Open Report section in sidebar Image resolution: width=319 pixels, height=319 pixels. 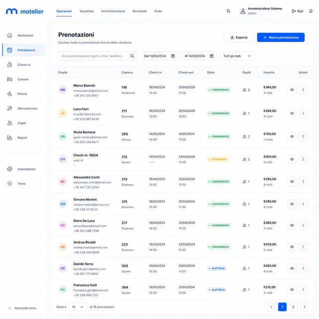tap(23, 138)
